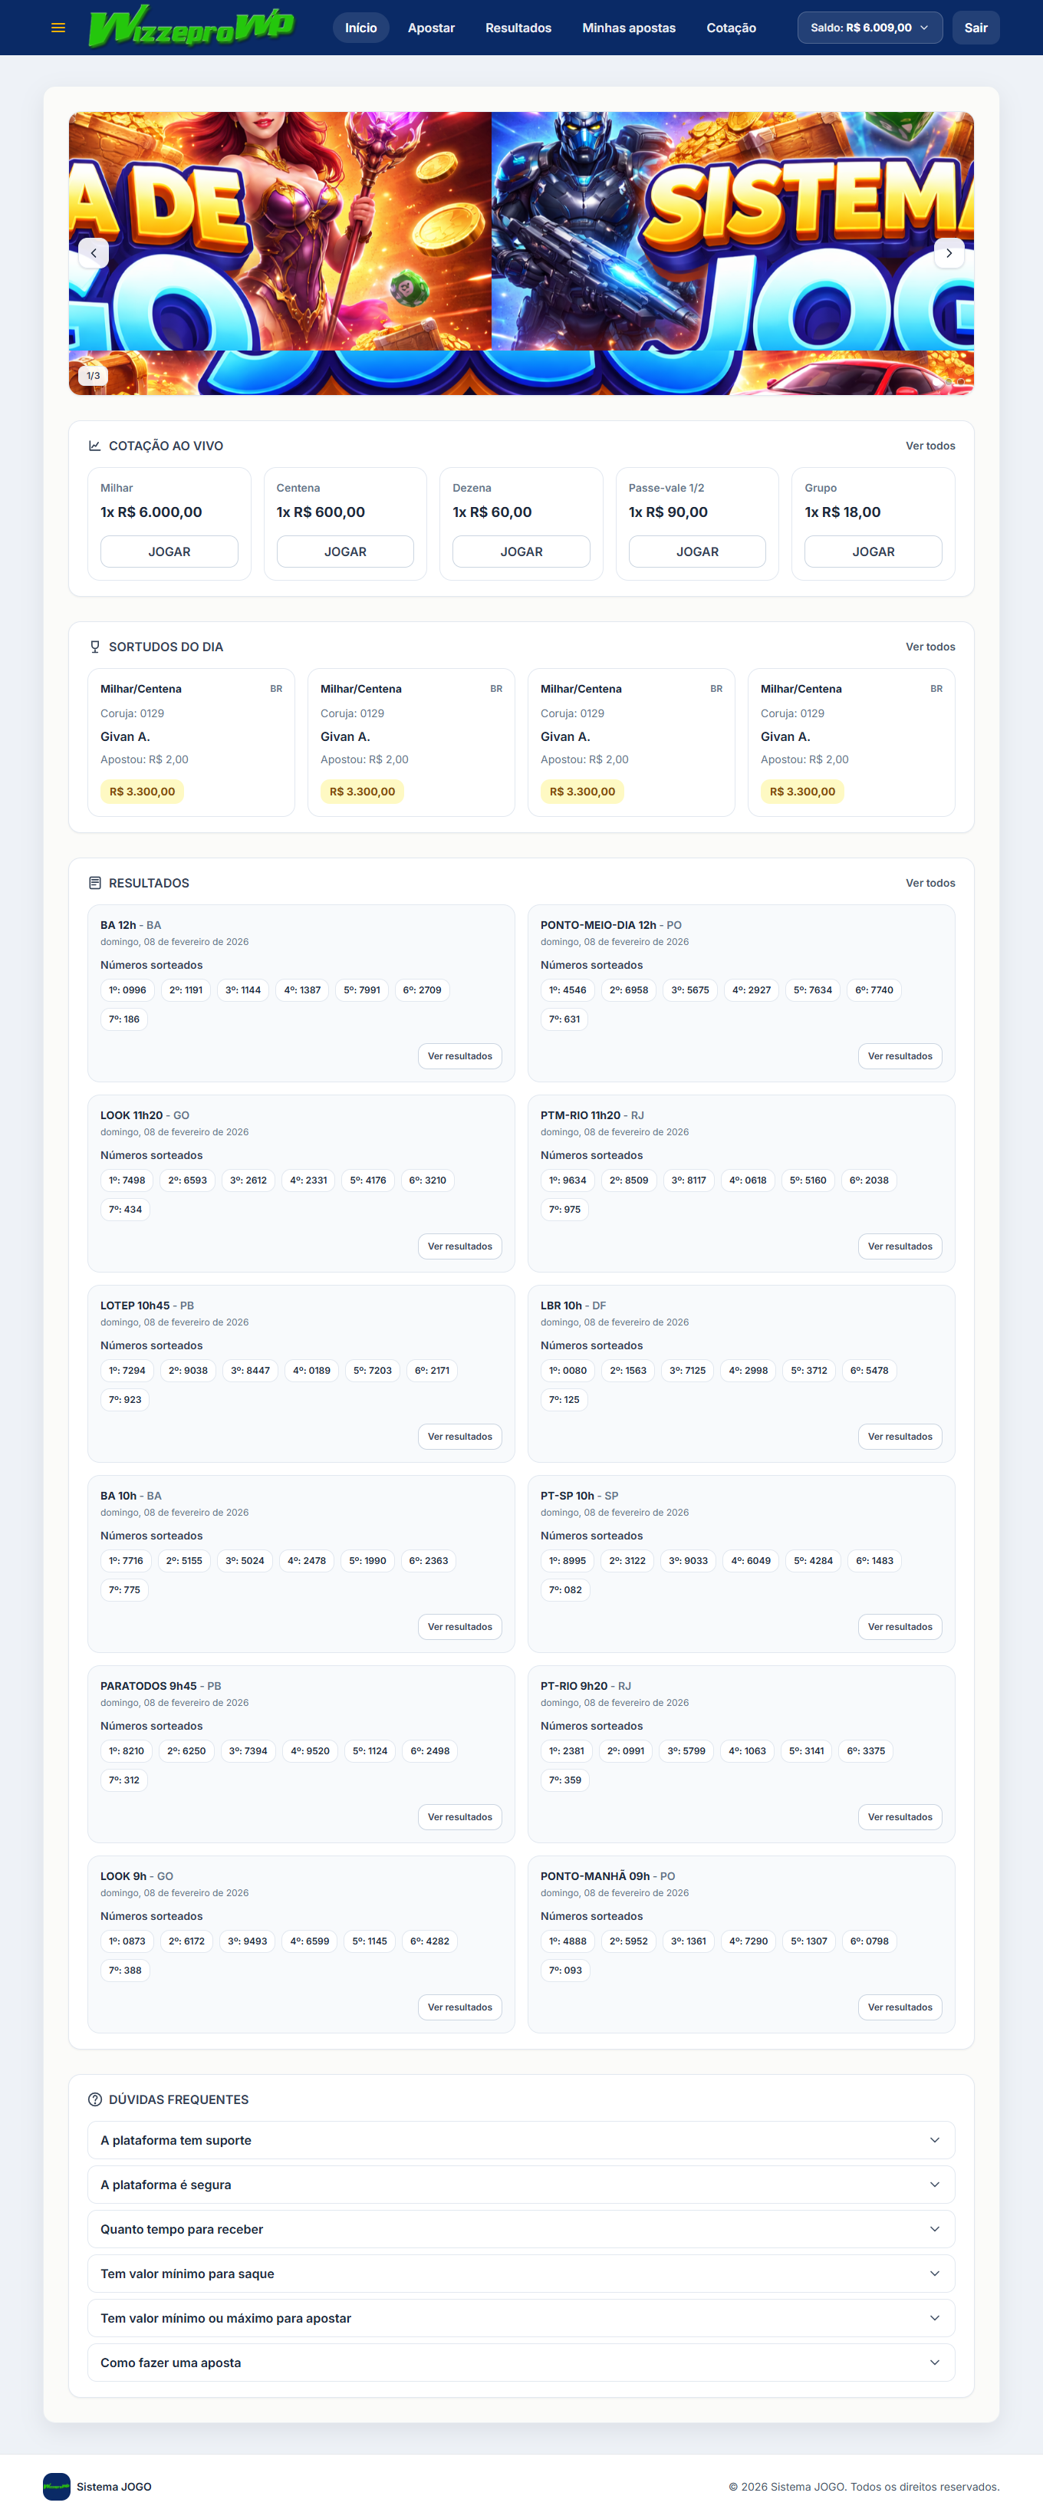Expand 'A plataforma tem suporte' question

tap(521, 2141)
